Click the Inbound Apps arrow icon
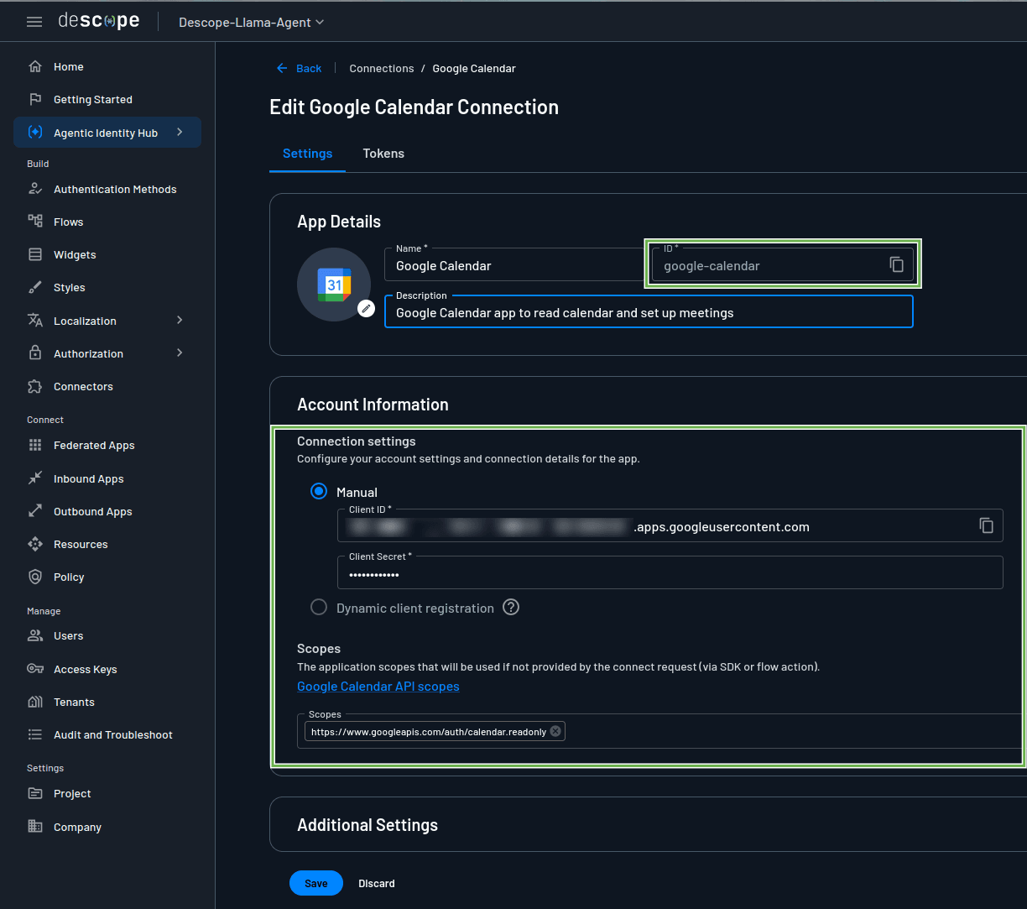This screenshot has height=909, width=1027. (x=35, y=478)
